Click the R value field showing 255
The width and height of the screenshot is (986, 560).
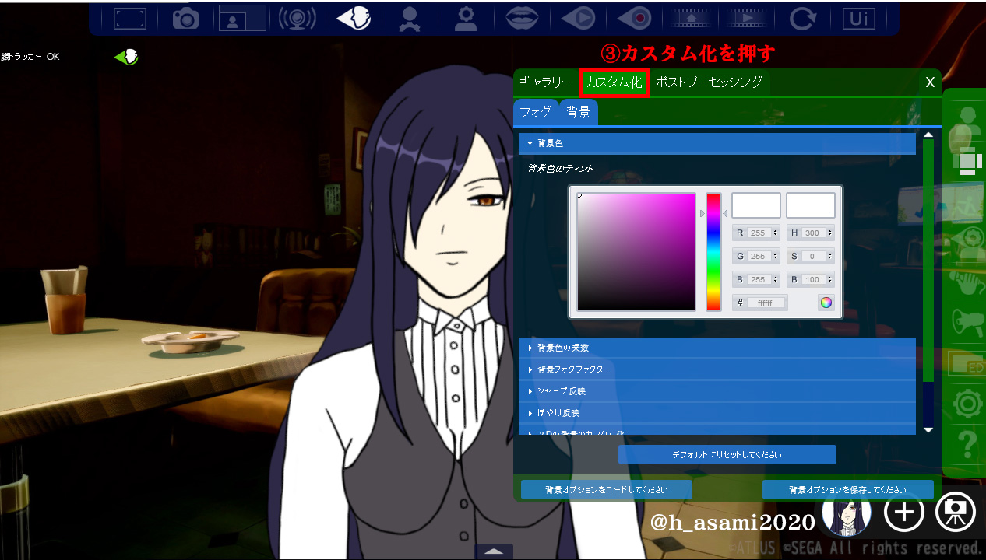[759, 233]
